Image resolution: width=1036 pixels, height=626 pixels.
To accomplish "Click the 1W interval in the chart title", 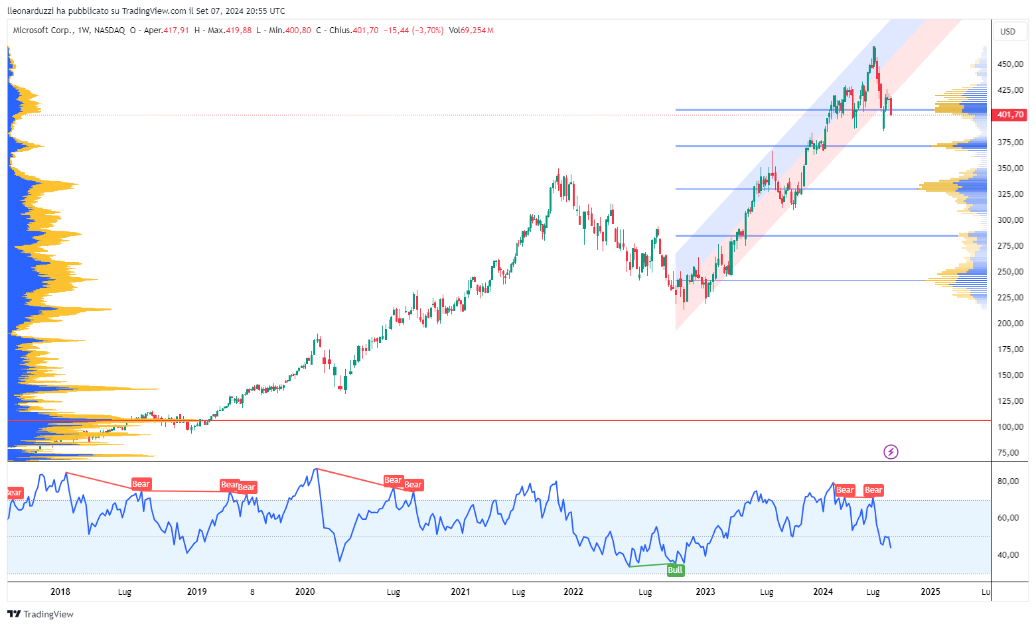I will [x=84, y=31].
